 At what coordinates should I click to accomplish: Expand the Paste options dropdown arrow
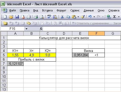pos(78,17)
